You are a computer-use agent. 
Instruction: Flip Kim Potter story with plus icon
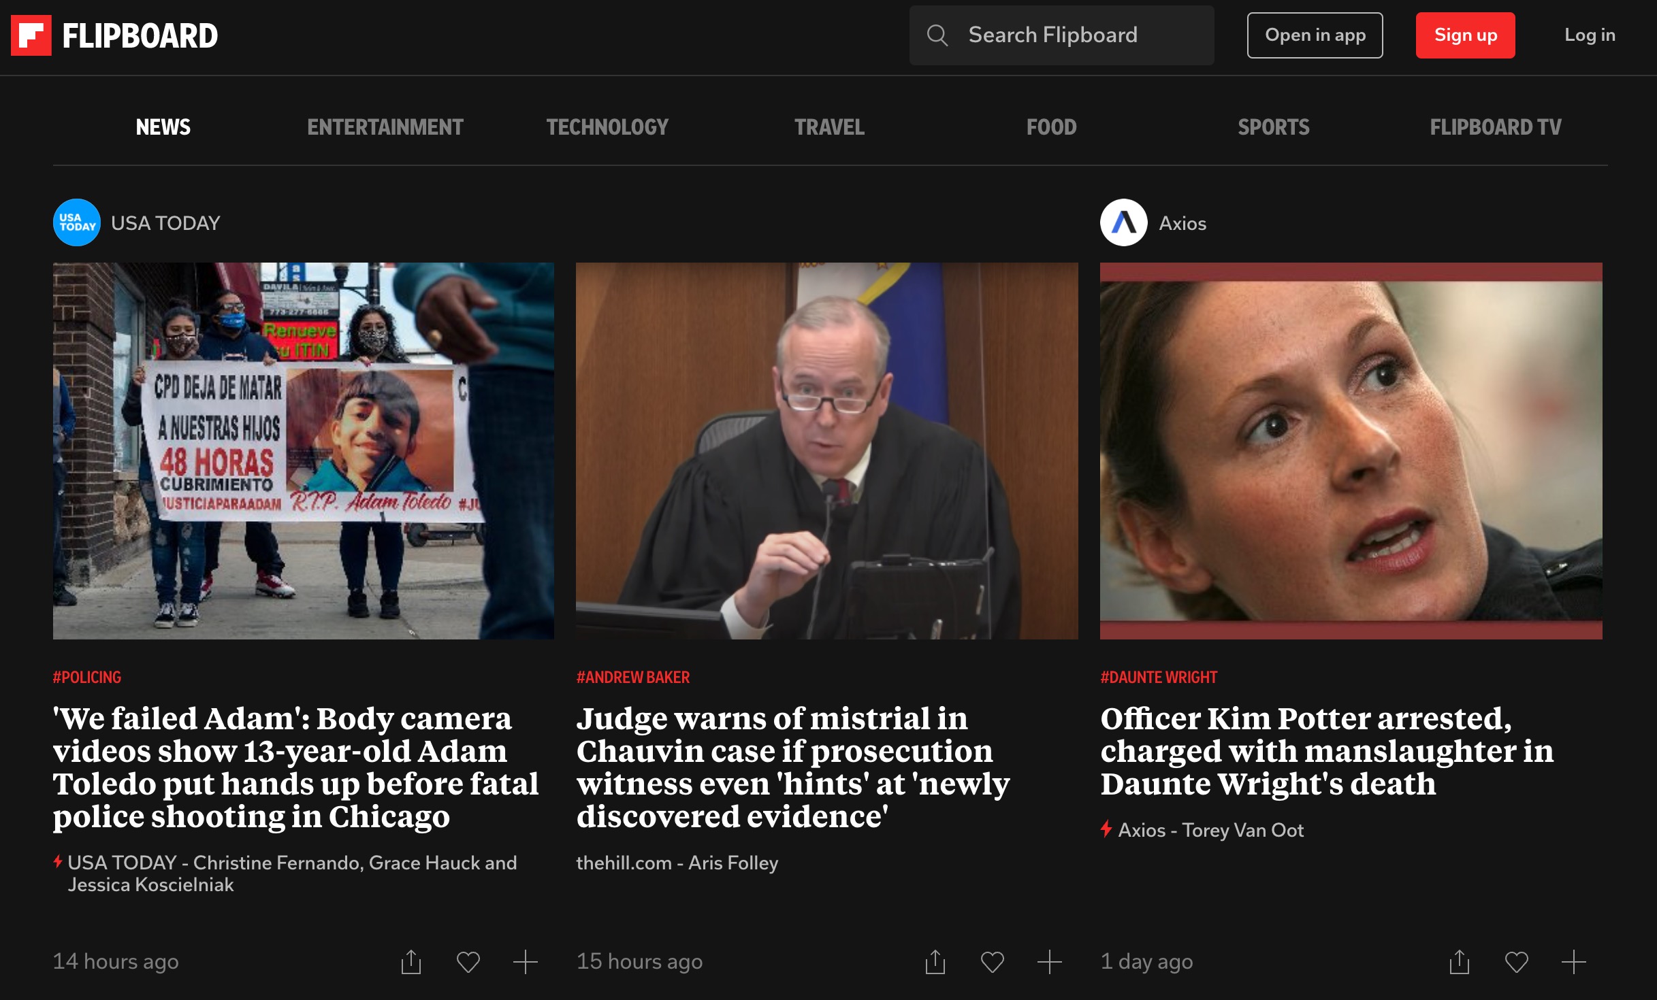pos(1573,962)
